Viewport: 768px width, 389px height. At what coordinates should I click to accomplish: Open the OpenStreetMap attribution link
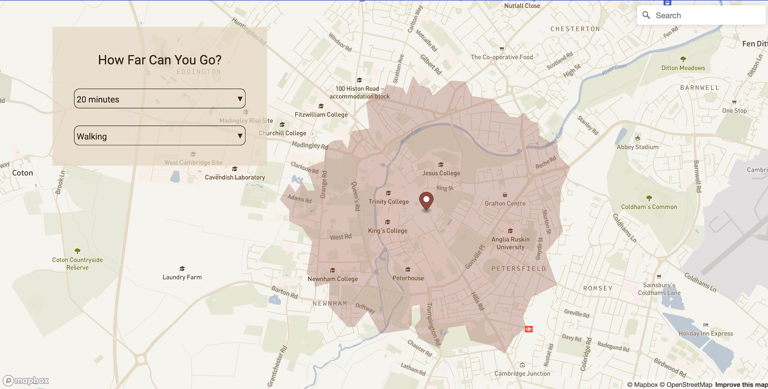click(x=687, y=384)
